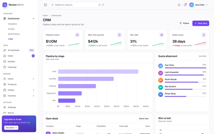Click Ava Chen's AC avatar in quota list
Viewport: 214px width, 134px height.
pos(160,66)
